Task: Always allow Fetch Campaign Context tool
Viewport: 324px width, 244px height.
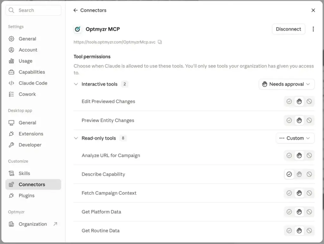Action: tap(289, 193)
